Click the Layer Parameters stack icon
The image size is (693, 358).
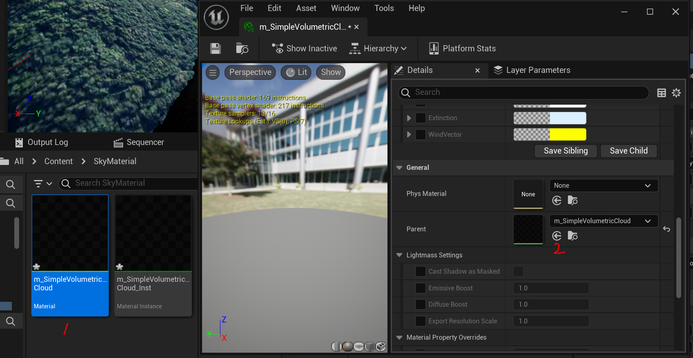pyautogui.click(x=498, y=70)
